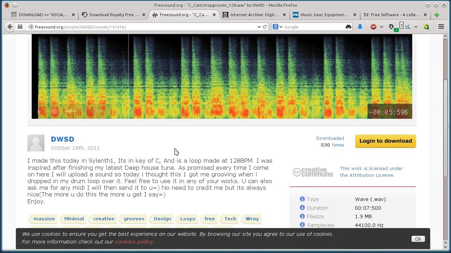
Task: Click info icon next to Type
Action: point(302,199)
